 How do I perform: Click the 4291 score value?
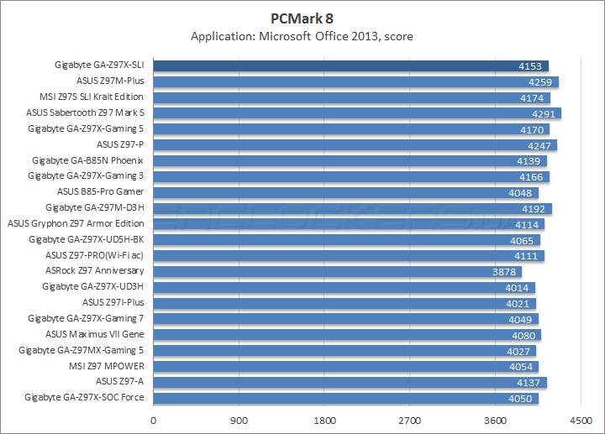click(544, 114)
